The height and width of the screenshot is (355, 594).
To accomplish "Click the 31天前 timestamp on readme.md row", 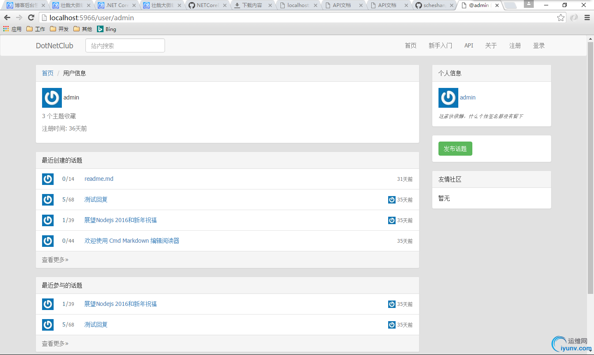I will click(x=405, y=179).
